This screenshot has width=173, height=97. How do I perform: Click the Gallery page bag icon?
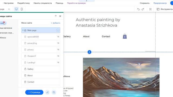[x=25, y=69]
